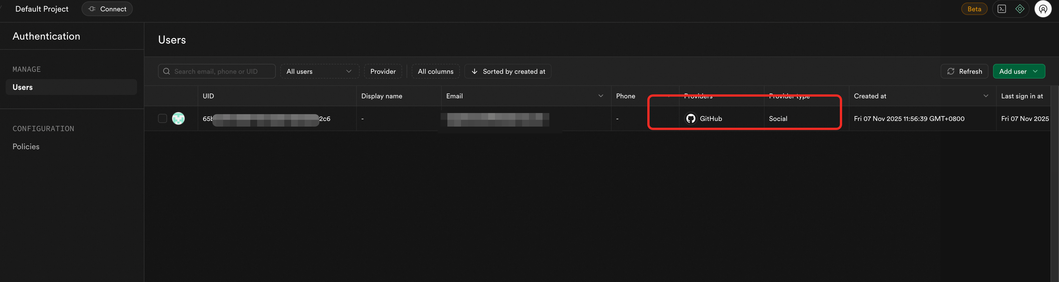Tick the checkbox for the GitHub user row
The image size is (1059, 282).
pos(162,119)
